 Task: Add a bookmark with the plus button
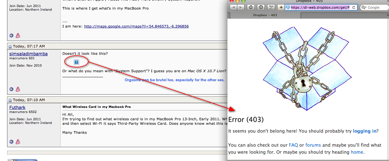tap(281, 7)
